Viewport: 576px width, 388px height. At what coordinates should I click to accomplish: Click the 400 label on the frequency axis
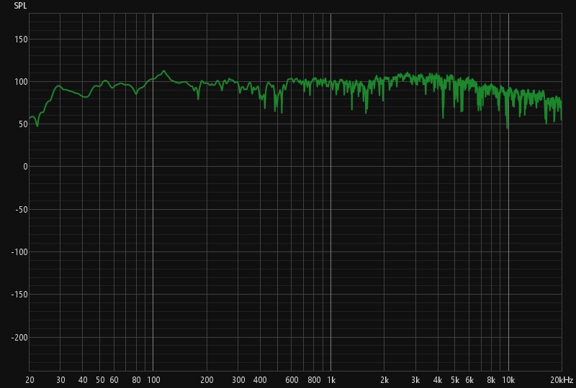point(260,380)
